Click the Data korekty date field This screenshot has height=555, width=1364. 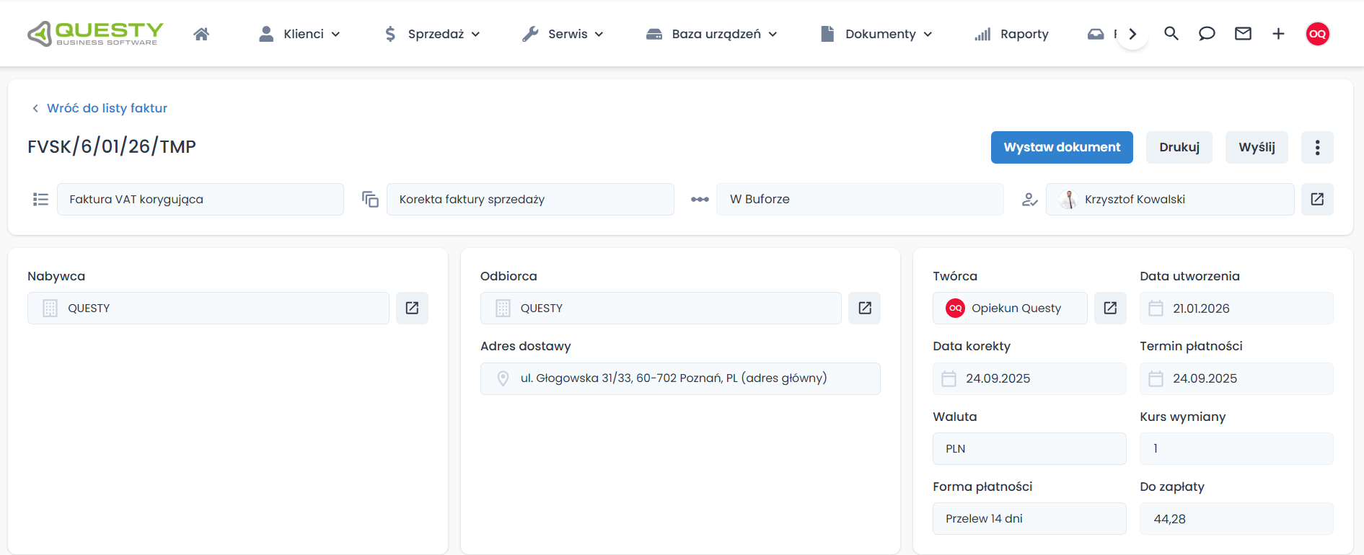[1029, 379]
